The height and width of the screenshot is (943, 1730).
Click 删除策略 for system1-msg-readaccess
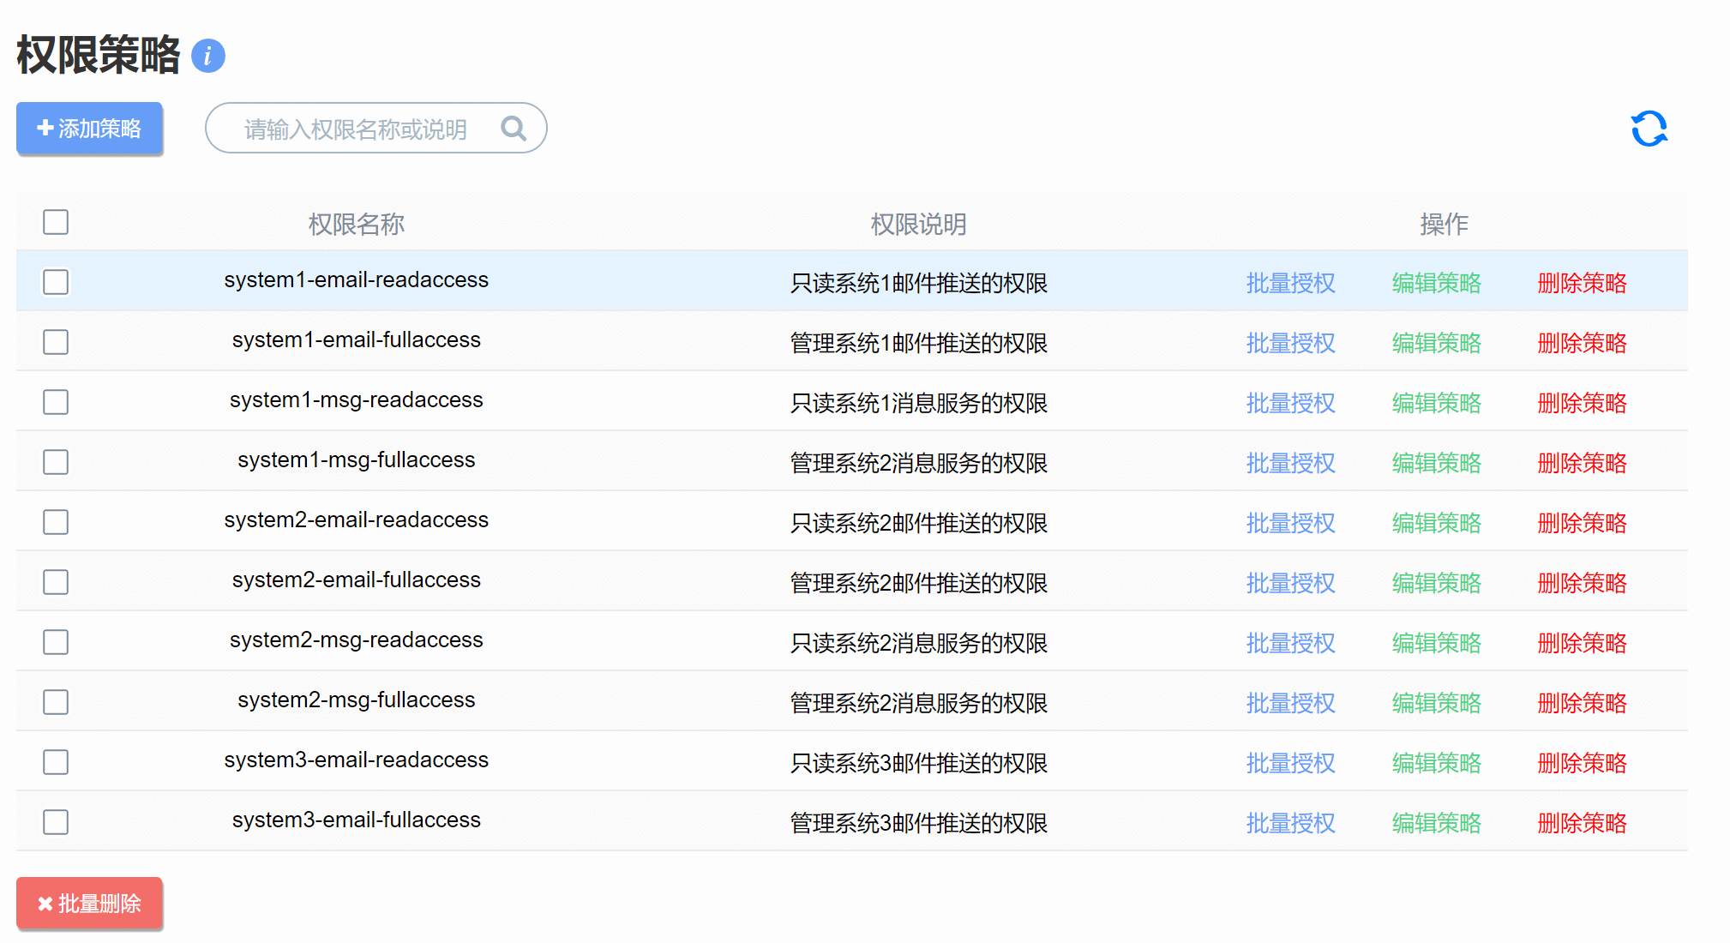1582,403
